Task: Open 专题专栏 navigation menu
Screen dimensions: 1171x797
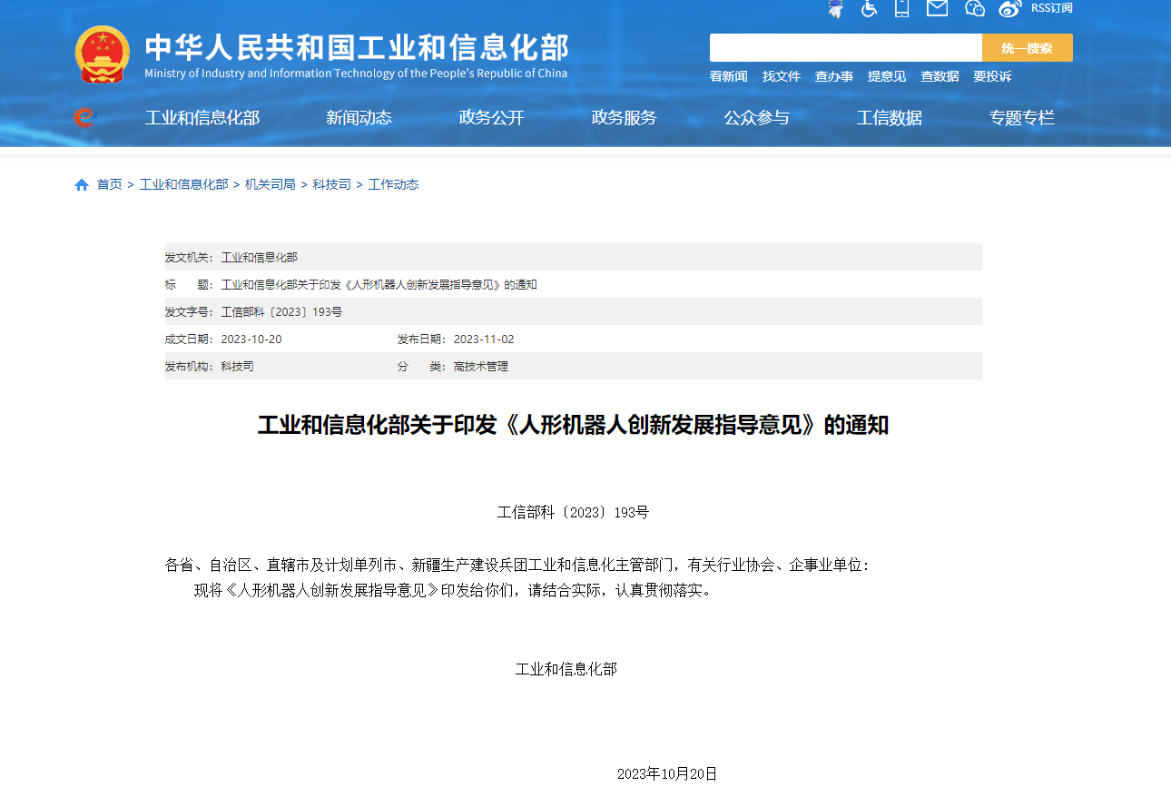Action: (1021, 117)
